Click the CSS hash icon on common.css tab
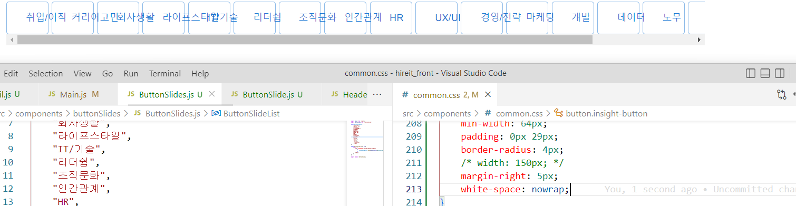Screen dimensions: 796x206 405,95
